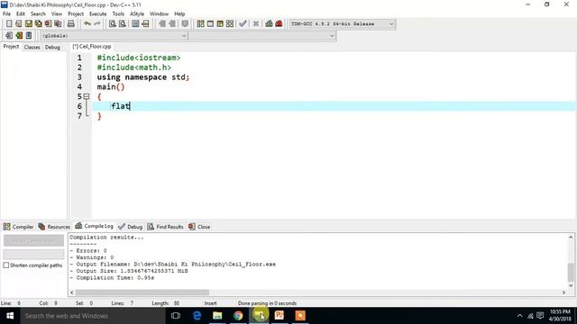This screenshot has height=324, width=577.
Task: Open the Compiler bottom panel tab
Action: click(18, 227)
